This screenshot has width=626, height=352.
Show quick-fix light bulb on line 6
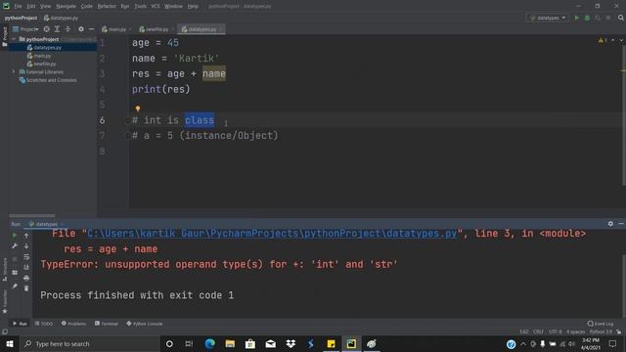tap(138, 109)
